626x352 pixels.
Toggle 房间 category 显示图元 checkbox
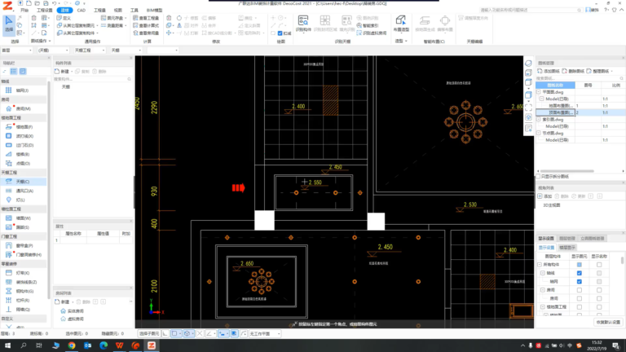pos(580,290)
